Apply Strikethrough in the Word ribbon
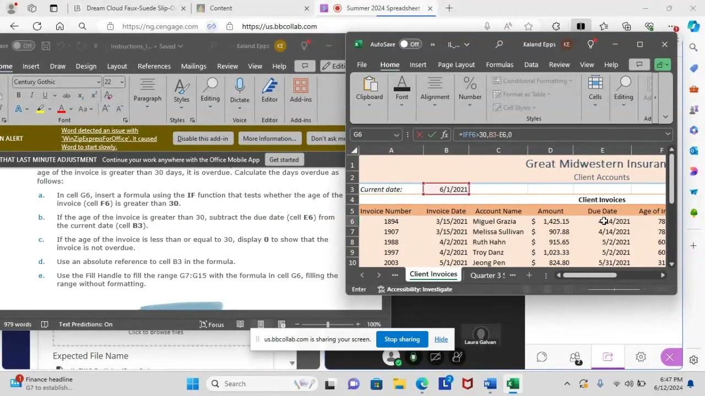This screenshot has height=396, width=705. click(x=66, y=95)
